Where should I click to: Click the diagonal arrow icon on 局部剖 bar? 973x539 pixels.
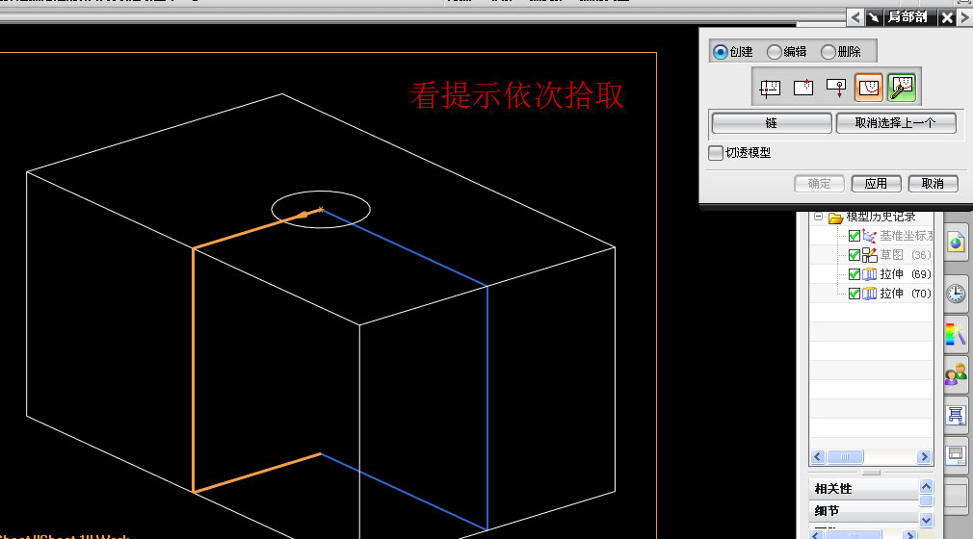point(874,17)
